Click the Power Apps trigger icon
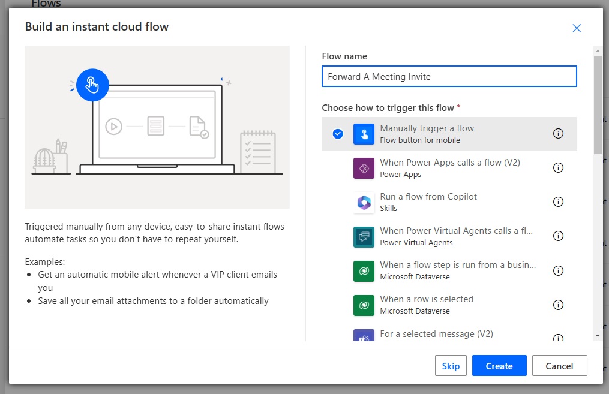 pos(364,169)
